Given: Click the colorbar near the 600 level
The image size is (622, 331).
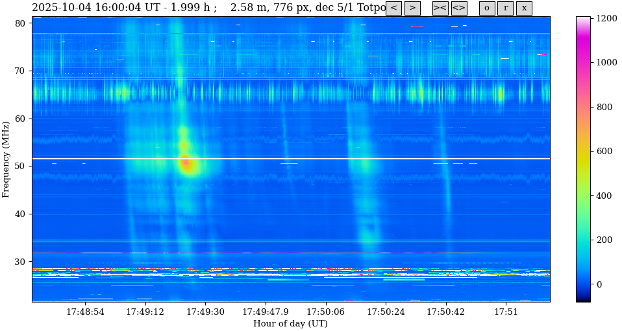Looking at the screenshot, I should 583,152.
